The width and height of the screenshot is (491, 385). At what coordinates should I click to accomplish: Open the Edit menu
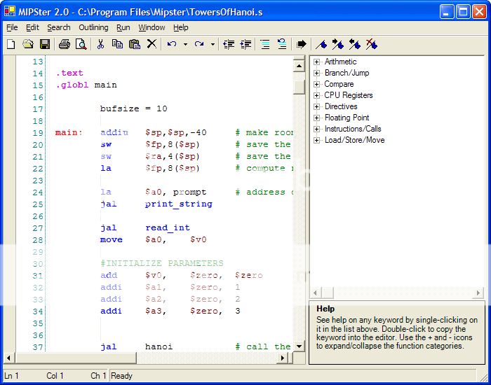tap(32, 27)
